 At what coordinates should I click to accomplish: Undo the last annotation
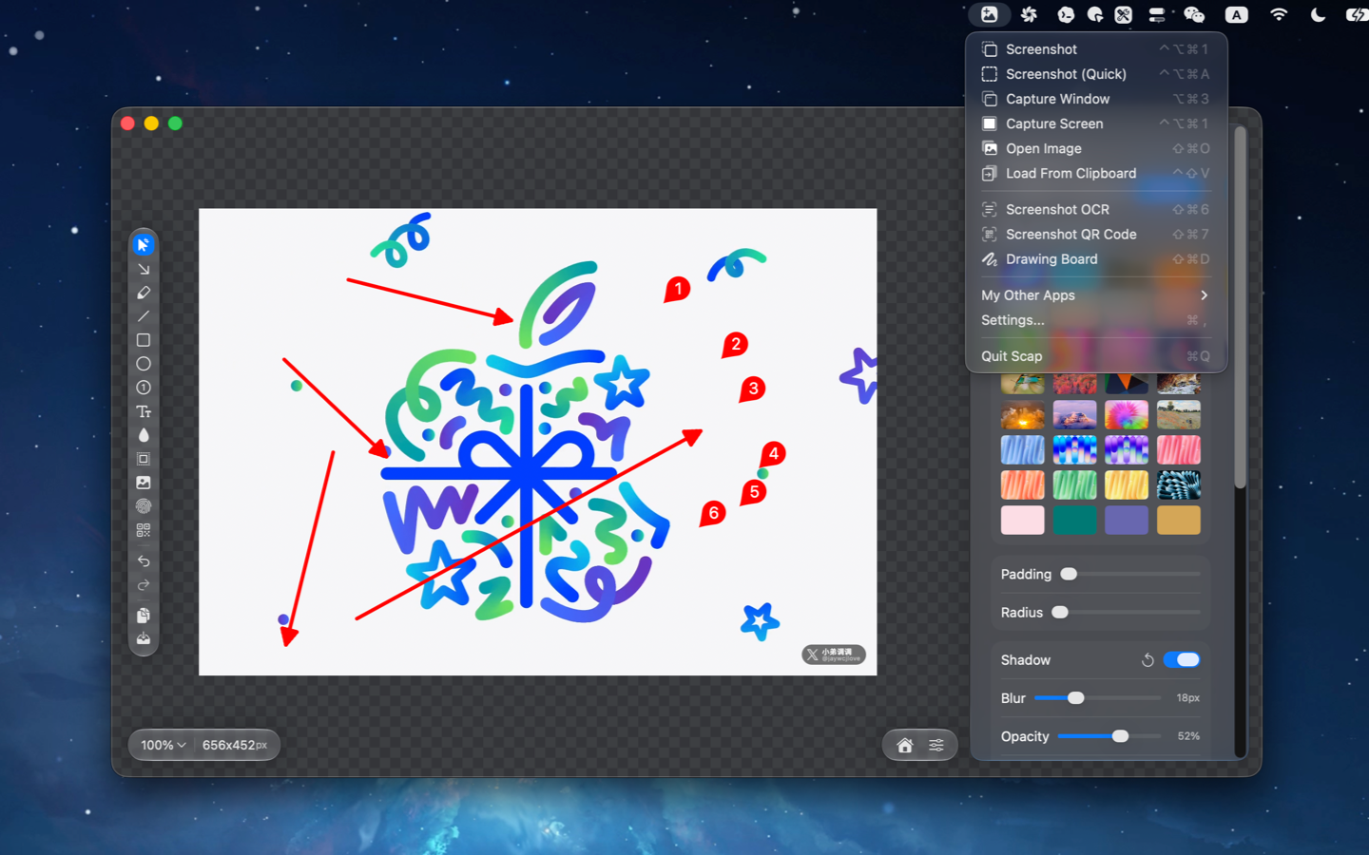144,561
